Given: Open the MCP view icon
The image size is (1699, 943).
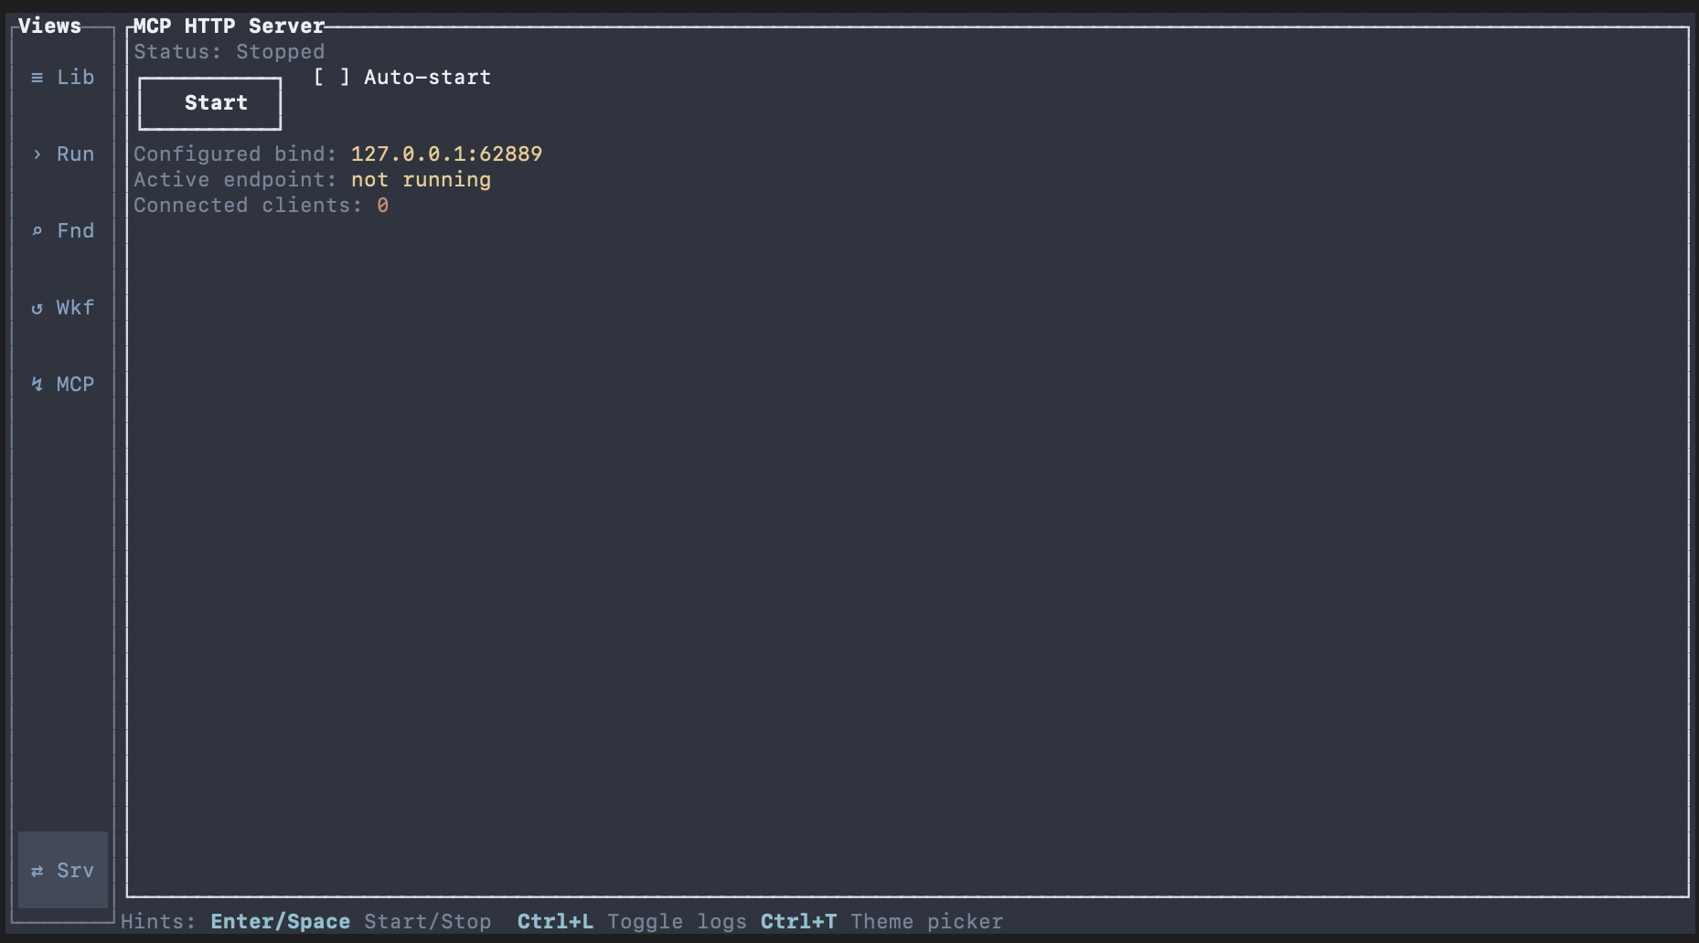Looking at the screenshot, I should [37, 385].
